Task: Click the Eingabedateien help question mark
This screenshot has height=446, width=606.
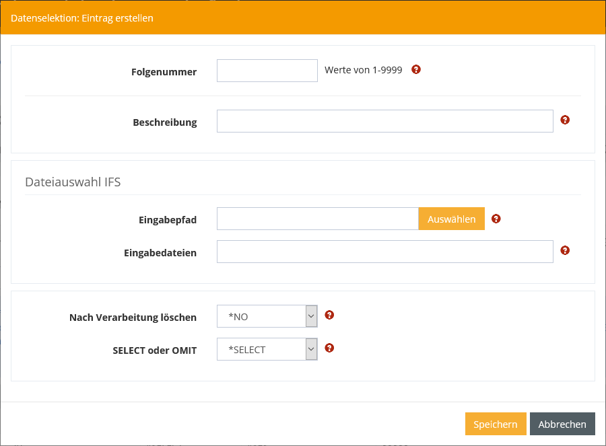Action: [x=565, y=250]
